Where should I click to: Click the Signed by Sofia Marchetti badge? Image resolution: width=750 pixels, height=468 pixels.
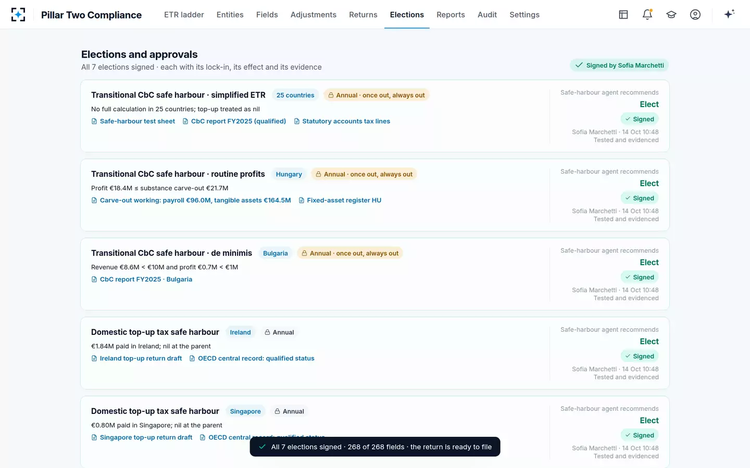[x=619, y=65]
